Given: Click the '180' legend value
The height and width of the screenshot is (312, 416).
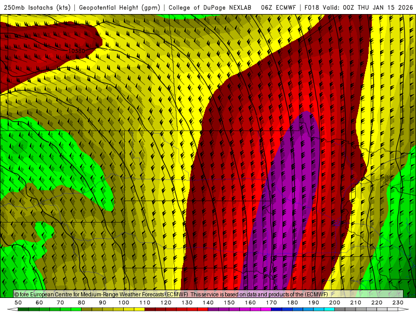Looking at the screenshot, I should [x=292, y=303].
